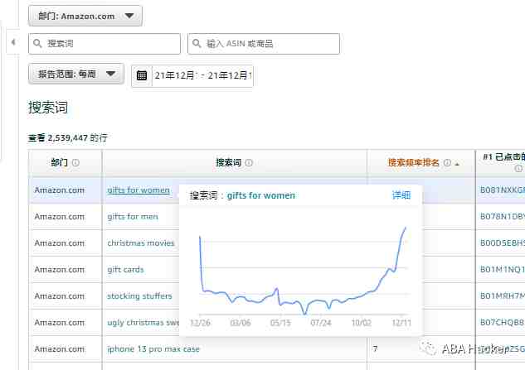
Task: Click the ascending sort arrow on 搜索频率排名
Action: pos(457,164)
